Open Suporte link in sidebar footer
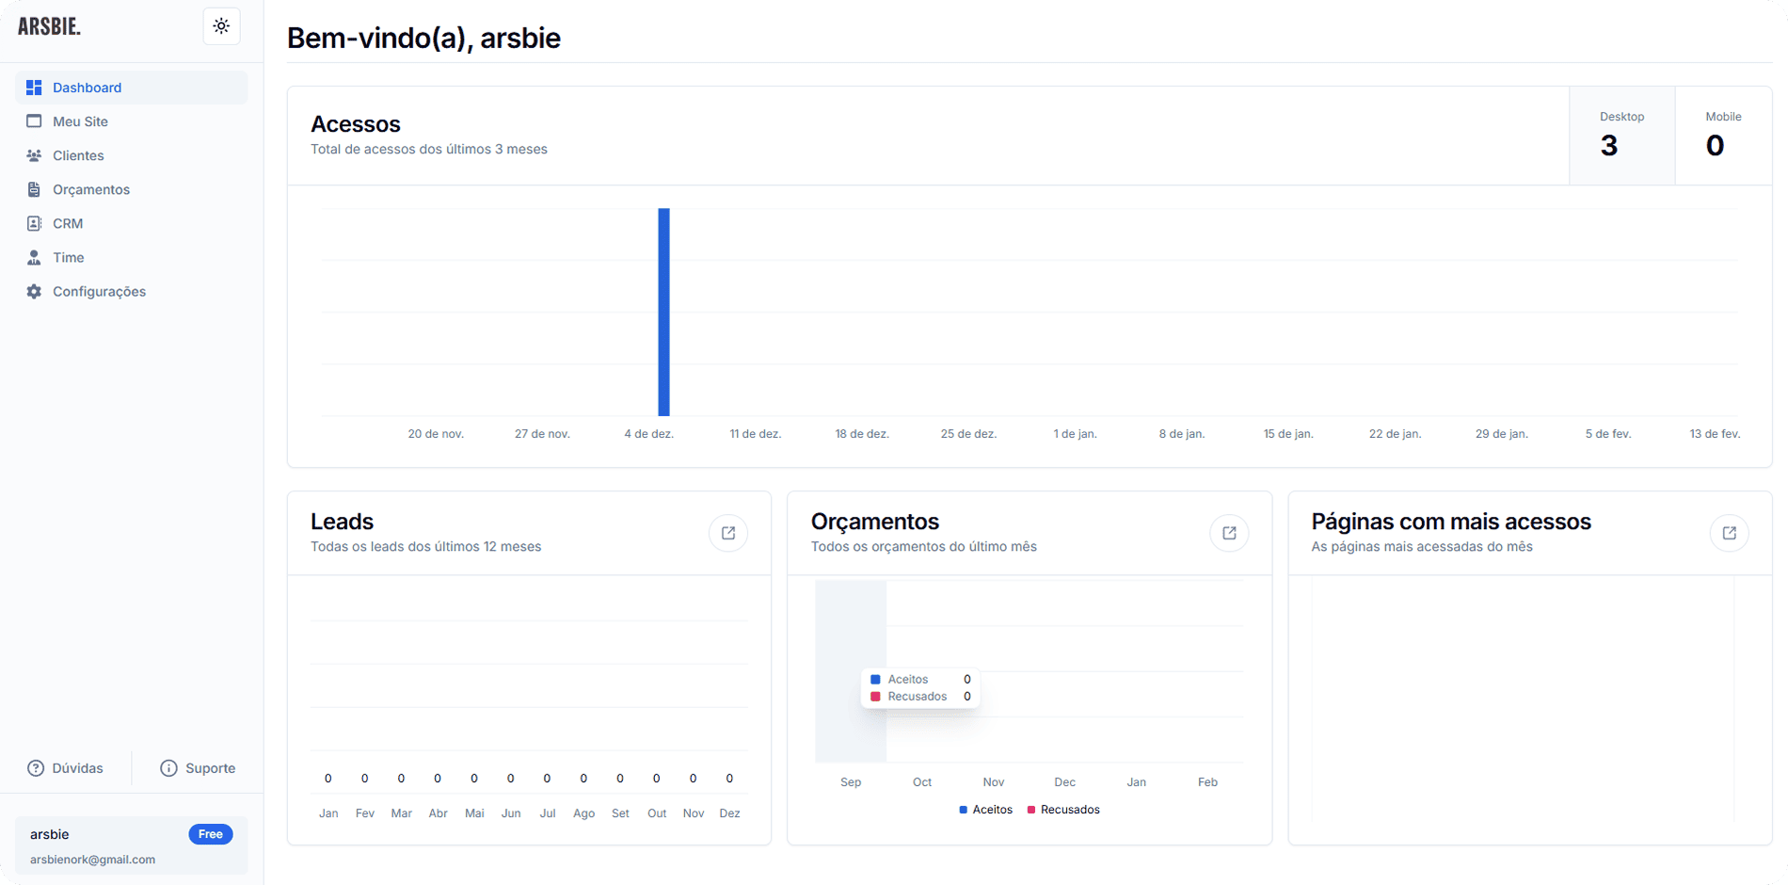The width and height of the screenshot is (1788, 885). point(199,768)
